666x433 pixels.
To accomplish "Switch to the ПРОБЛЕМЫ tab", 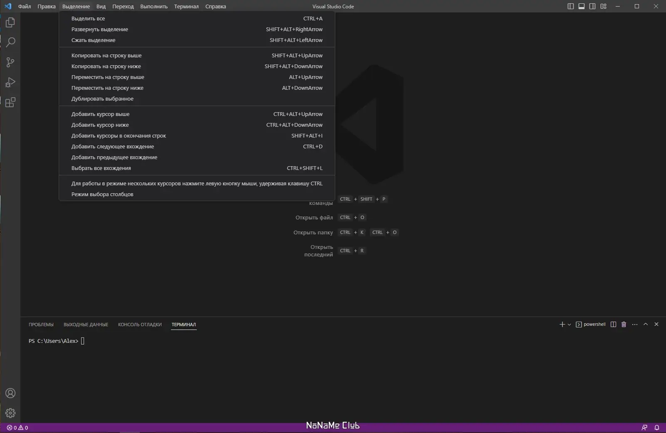I will [x=41, y=325].
